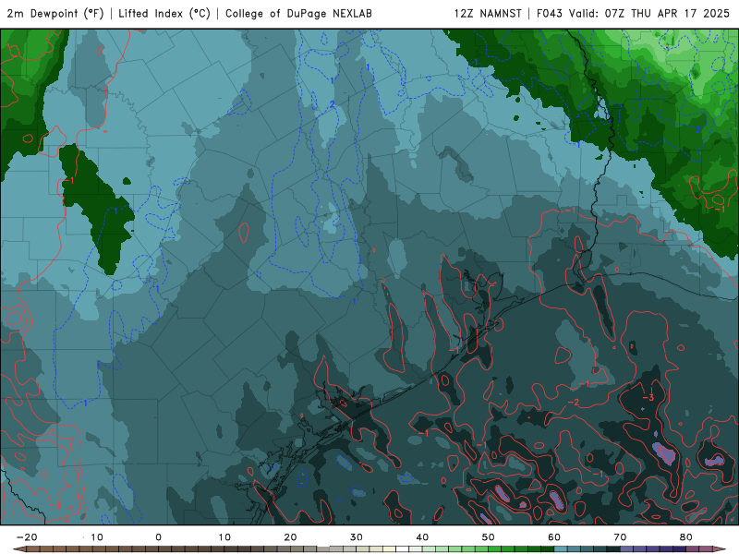Click the "20" colorbar scale label
This screenshot has width=739, height=554.
pyautogui.click(x=290, y=537)
